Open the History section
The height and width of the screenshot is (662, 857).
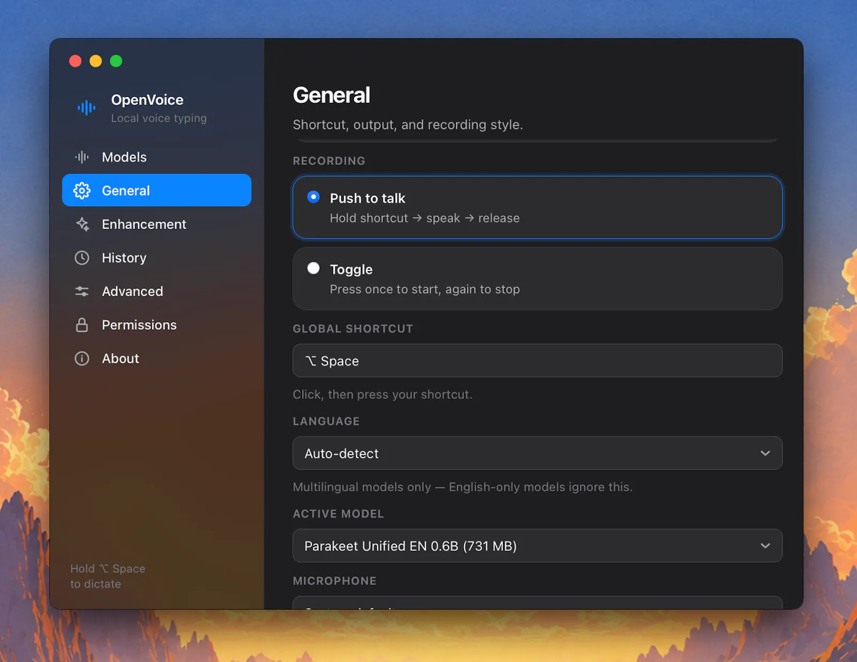pyautogui.click(x=156, y=258)
